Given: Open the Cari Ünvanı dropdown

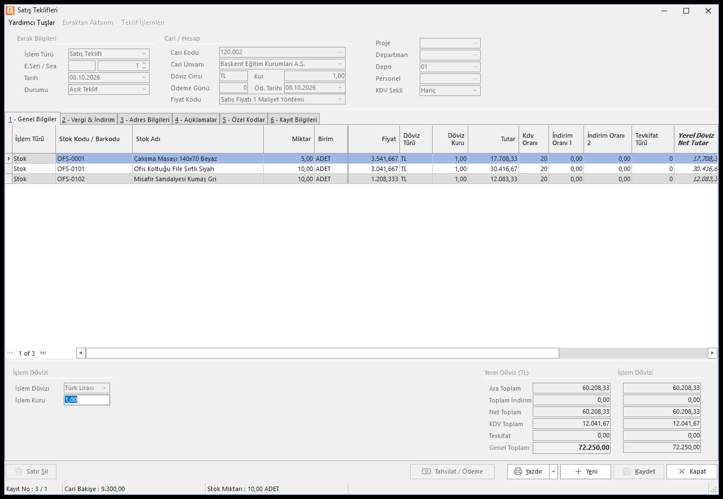Looking at the screenshot, I should (340, 64).
